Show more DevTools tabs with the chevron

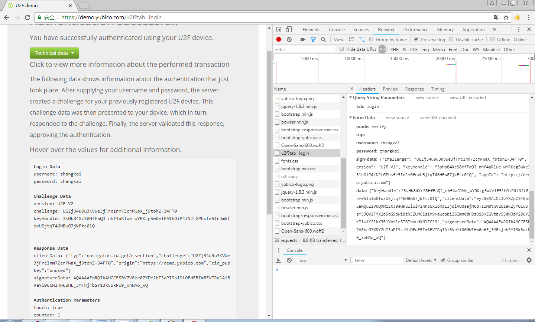[x=494, y=30]
